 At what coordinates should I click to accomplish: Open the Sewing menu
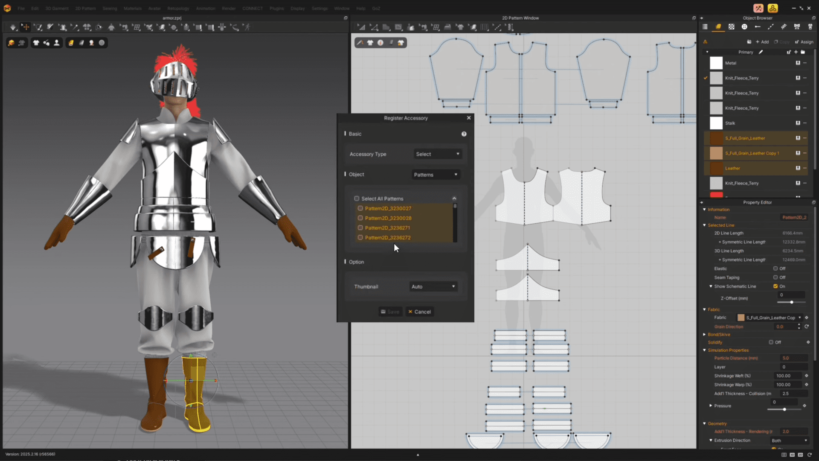pos(110,8)
